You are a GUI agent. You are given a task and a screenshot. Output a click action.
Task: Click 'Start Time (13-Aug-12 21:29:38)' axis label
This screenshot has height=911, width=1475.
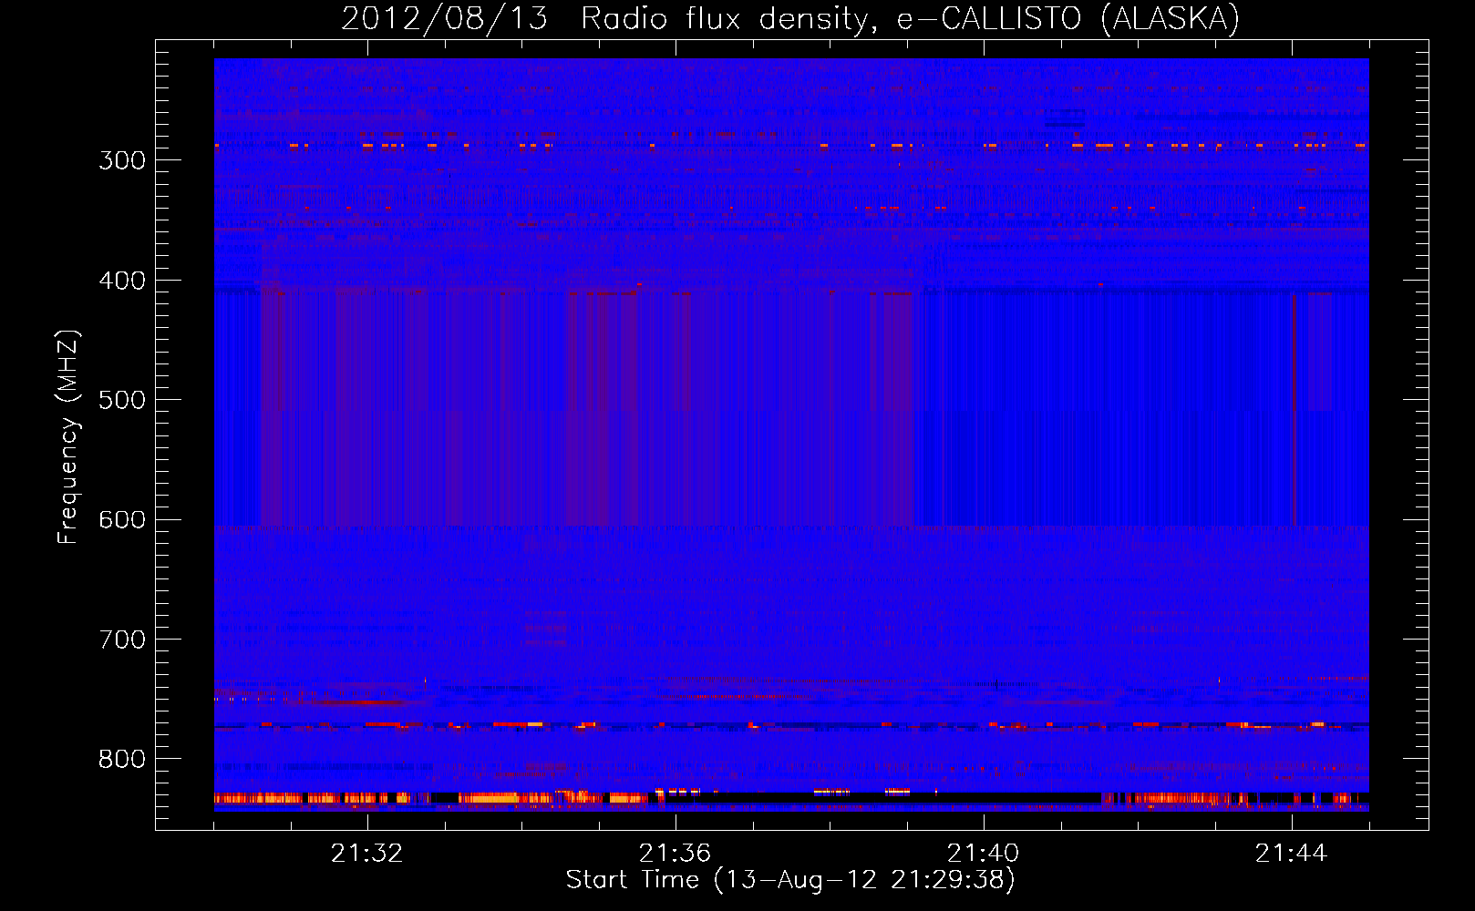pos(790,880)
